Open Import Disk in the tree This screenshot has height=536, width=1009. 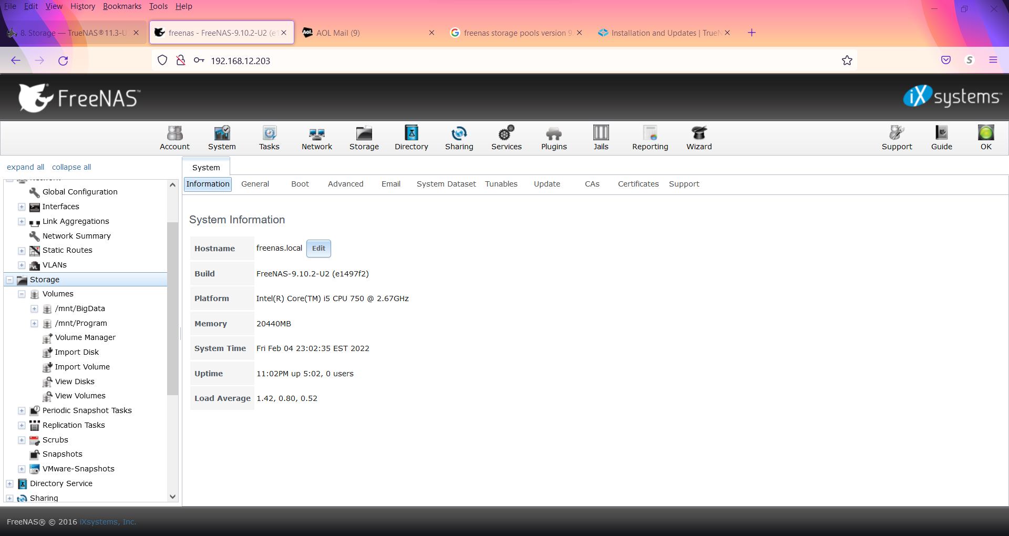point(77,352)
